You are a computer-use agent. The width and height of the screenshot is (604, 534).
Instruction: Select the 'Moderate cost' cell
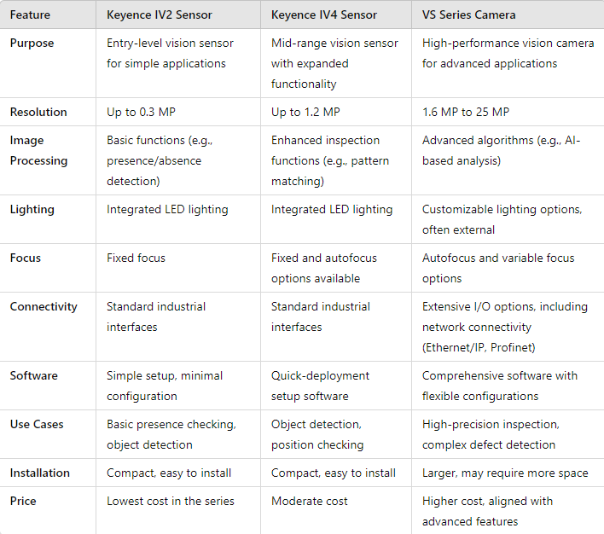tap(309, 501)
